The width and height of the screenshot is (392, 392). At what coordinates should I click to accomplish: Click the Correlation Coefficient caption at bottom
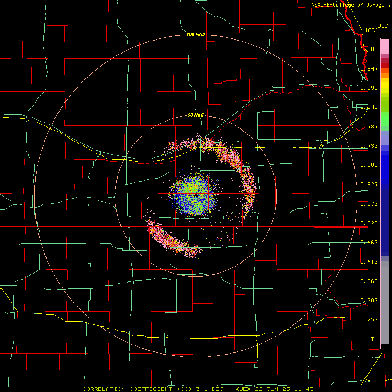click(x=198, y=389)
